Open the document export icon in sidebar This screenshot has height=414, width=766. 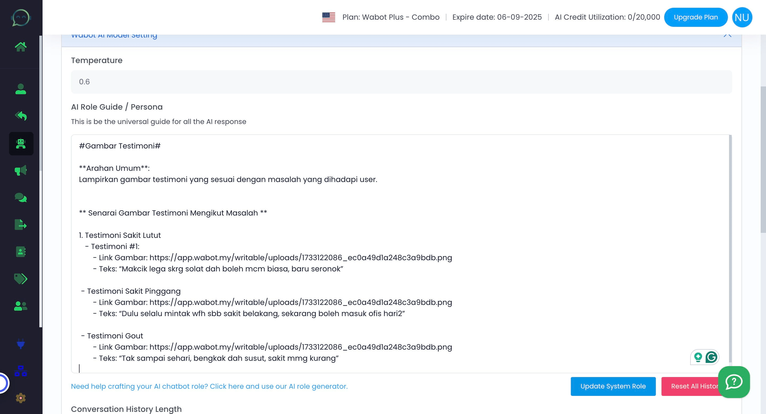[21, 225]
